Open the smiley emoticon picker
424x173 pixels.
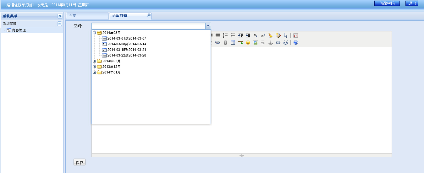pos(248,43)
